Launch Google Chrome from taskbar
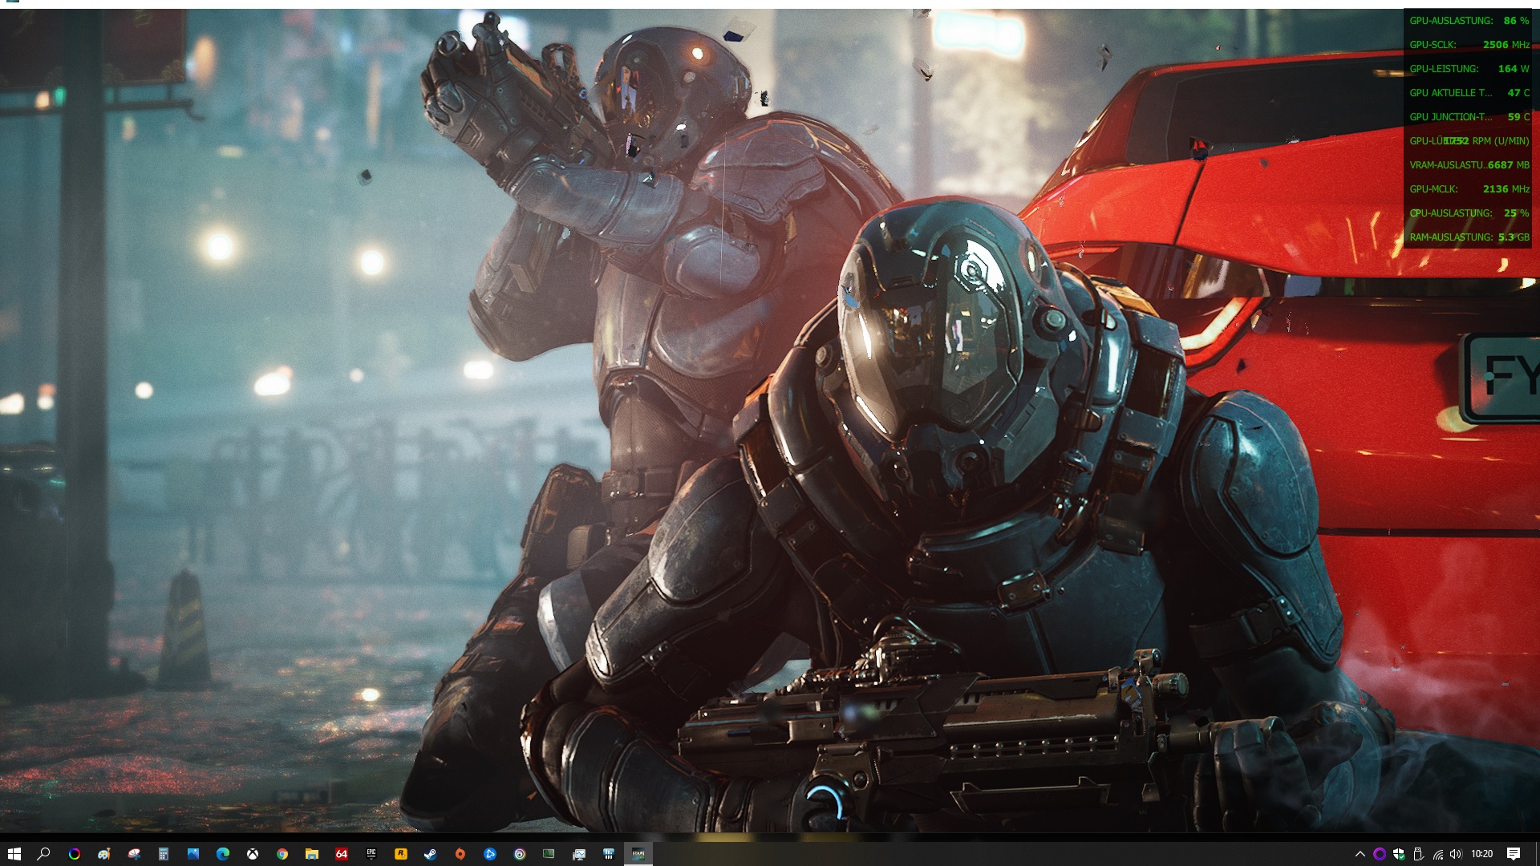 click(282, 854)
